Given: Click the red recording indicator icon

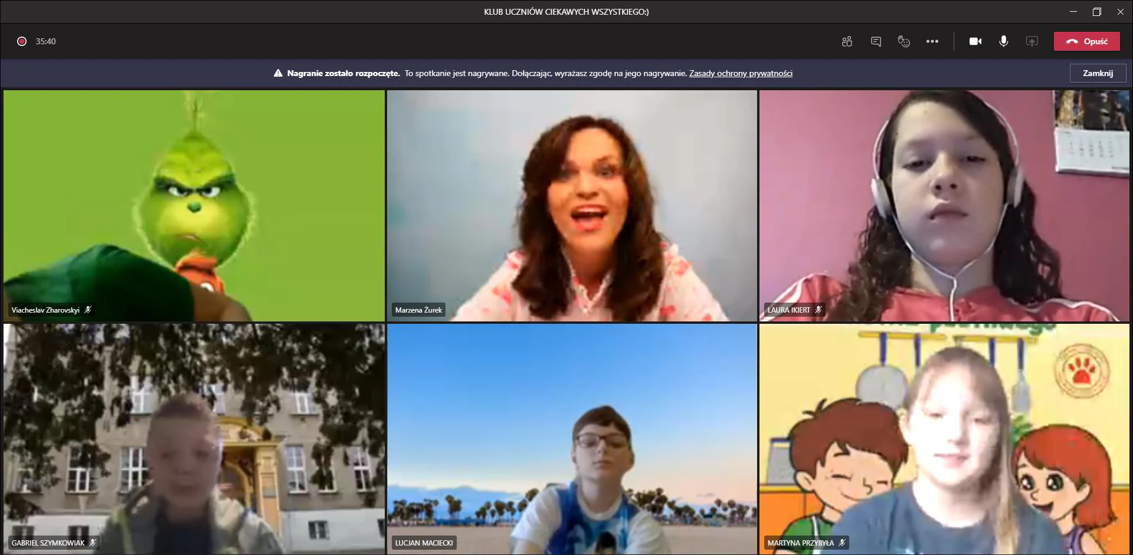Looking at the screenshot, I should [22, 41].
